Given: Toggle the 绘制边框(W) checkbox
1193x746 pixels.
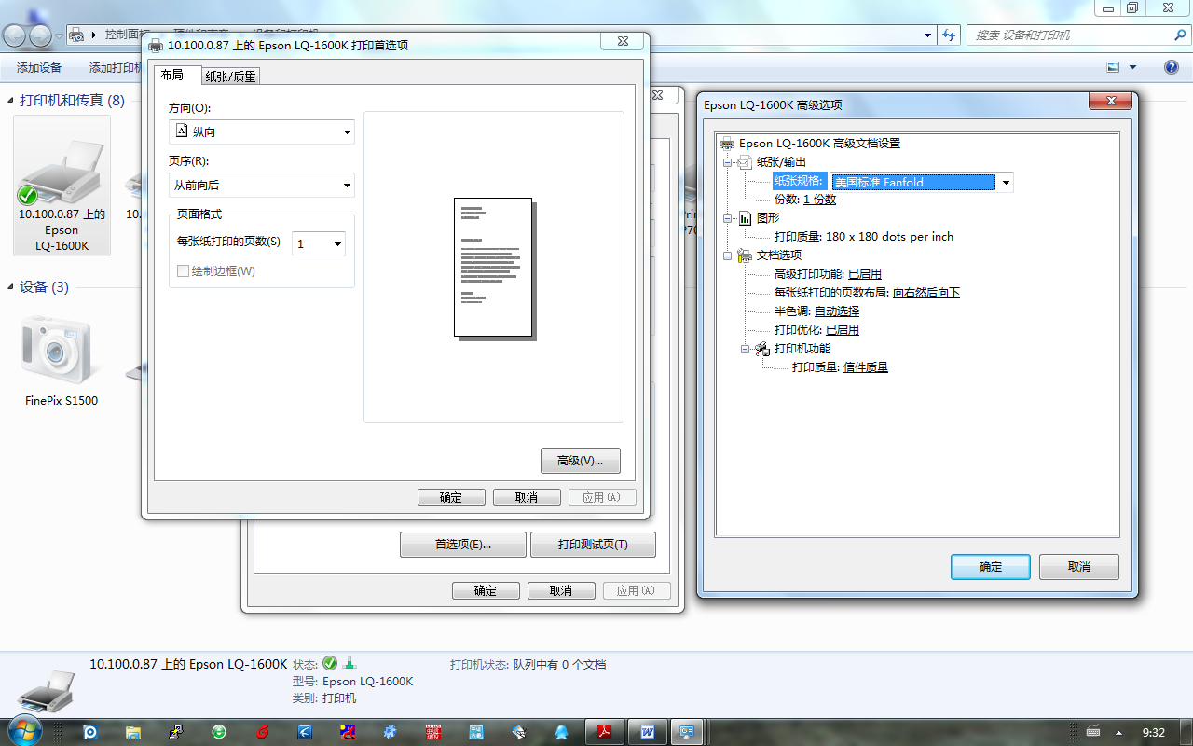Looking at the screenshot, I should point(183,271).
